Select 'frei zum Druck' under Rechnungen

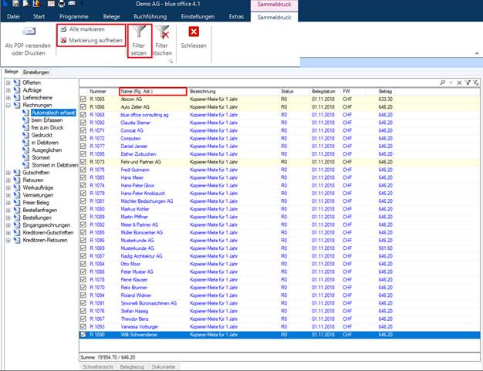47,127
